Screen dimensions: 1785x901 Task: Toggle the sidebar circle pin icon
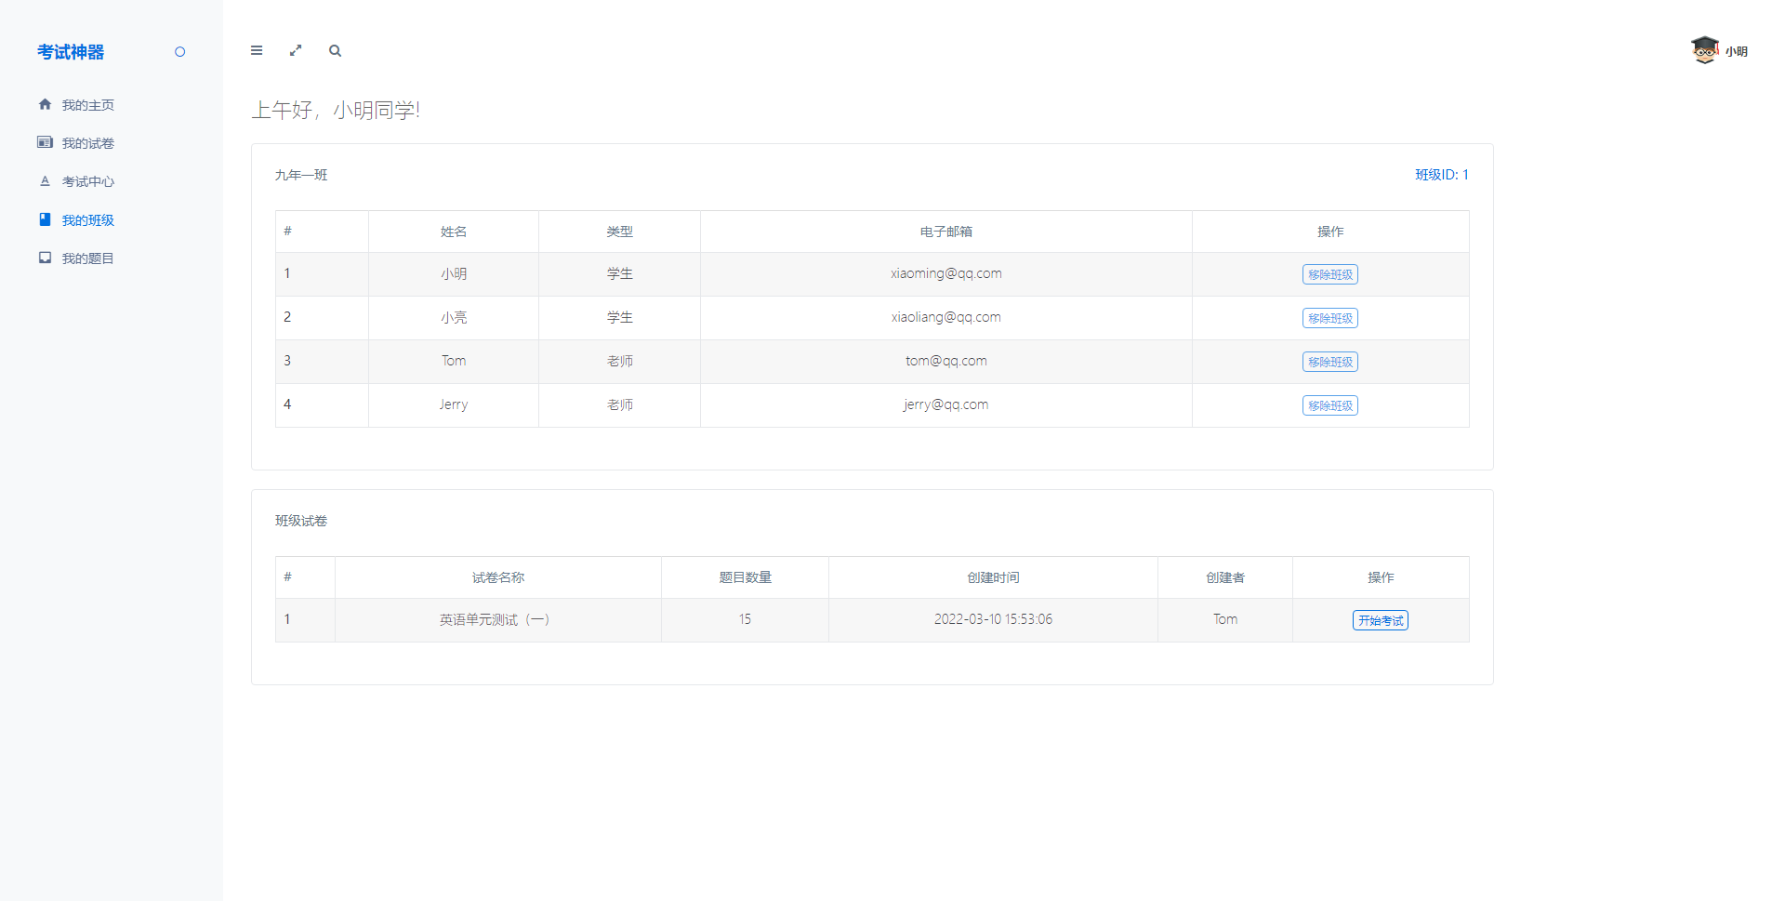click(x=180, y=52)
